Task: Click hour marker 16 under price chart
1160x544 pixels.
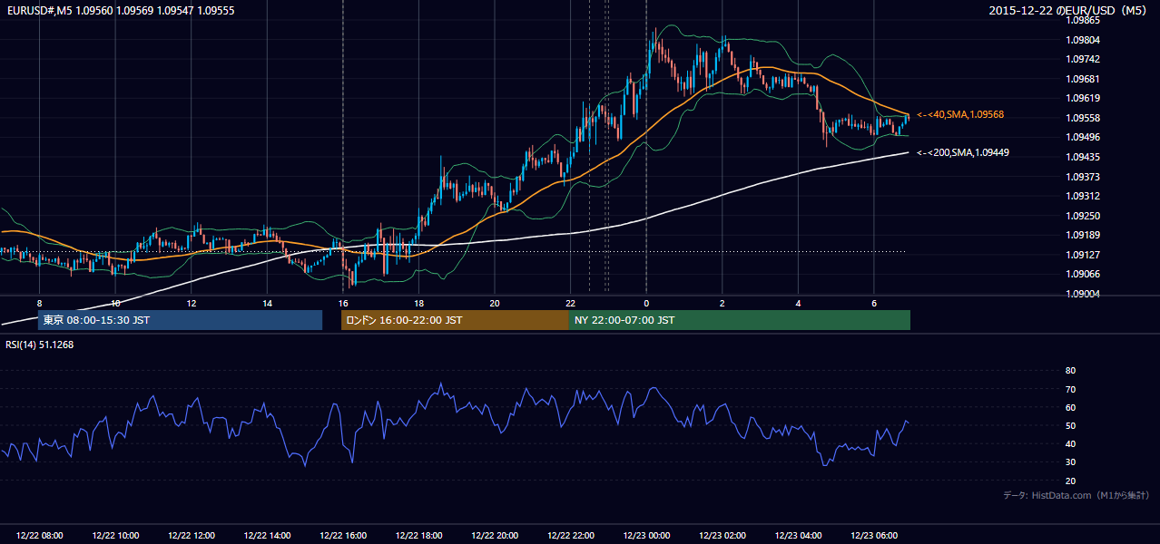Action: coord(343,303)
